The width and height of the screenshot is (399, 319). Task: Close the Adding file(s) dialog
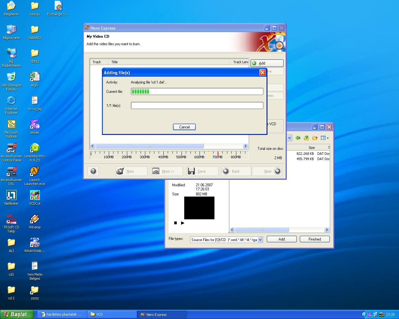[262, 72]
